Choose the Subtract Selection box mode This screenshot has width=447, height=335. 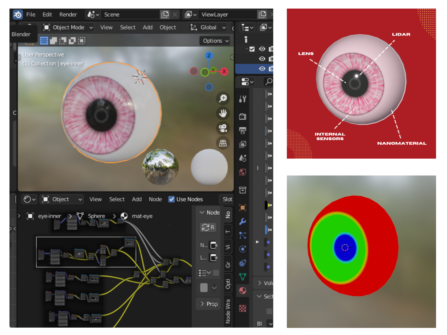tap(63, 41)
